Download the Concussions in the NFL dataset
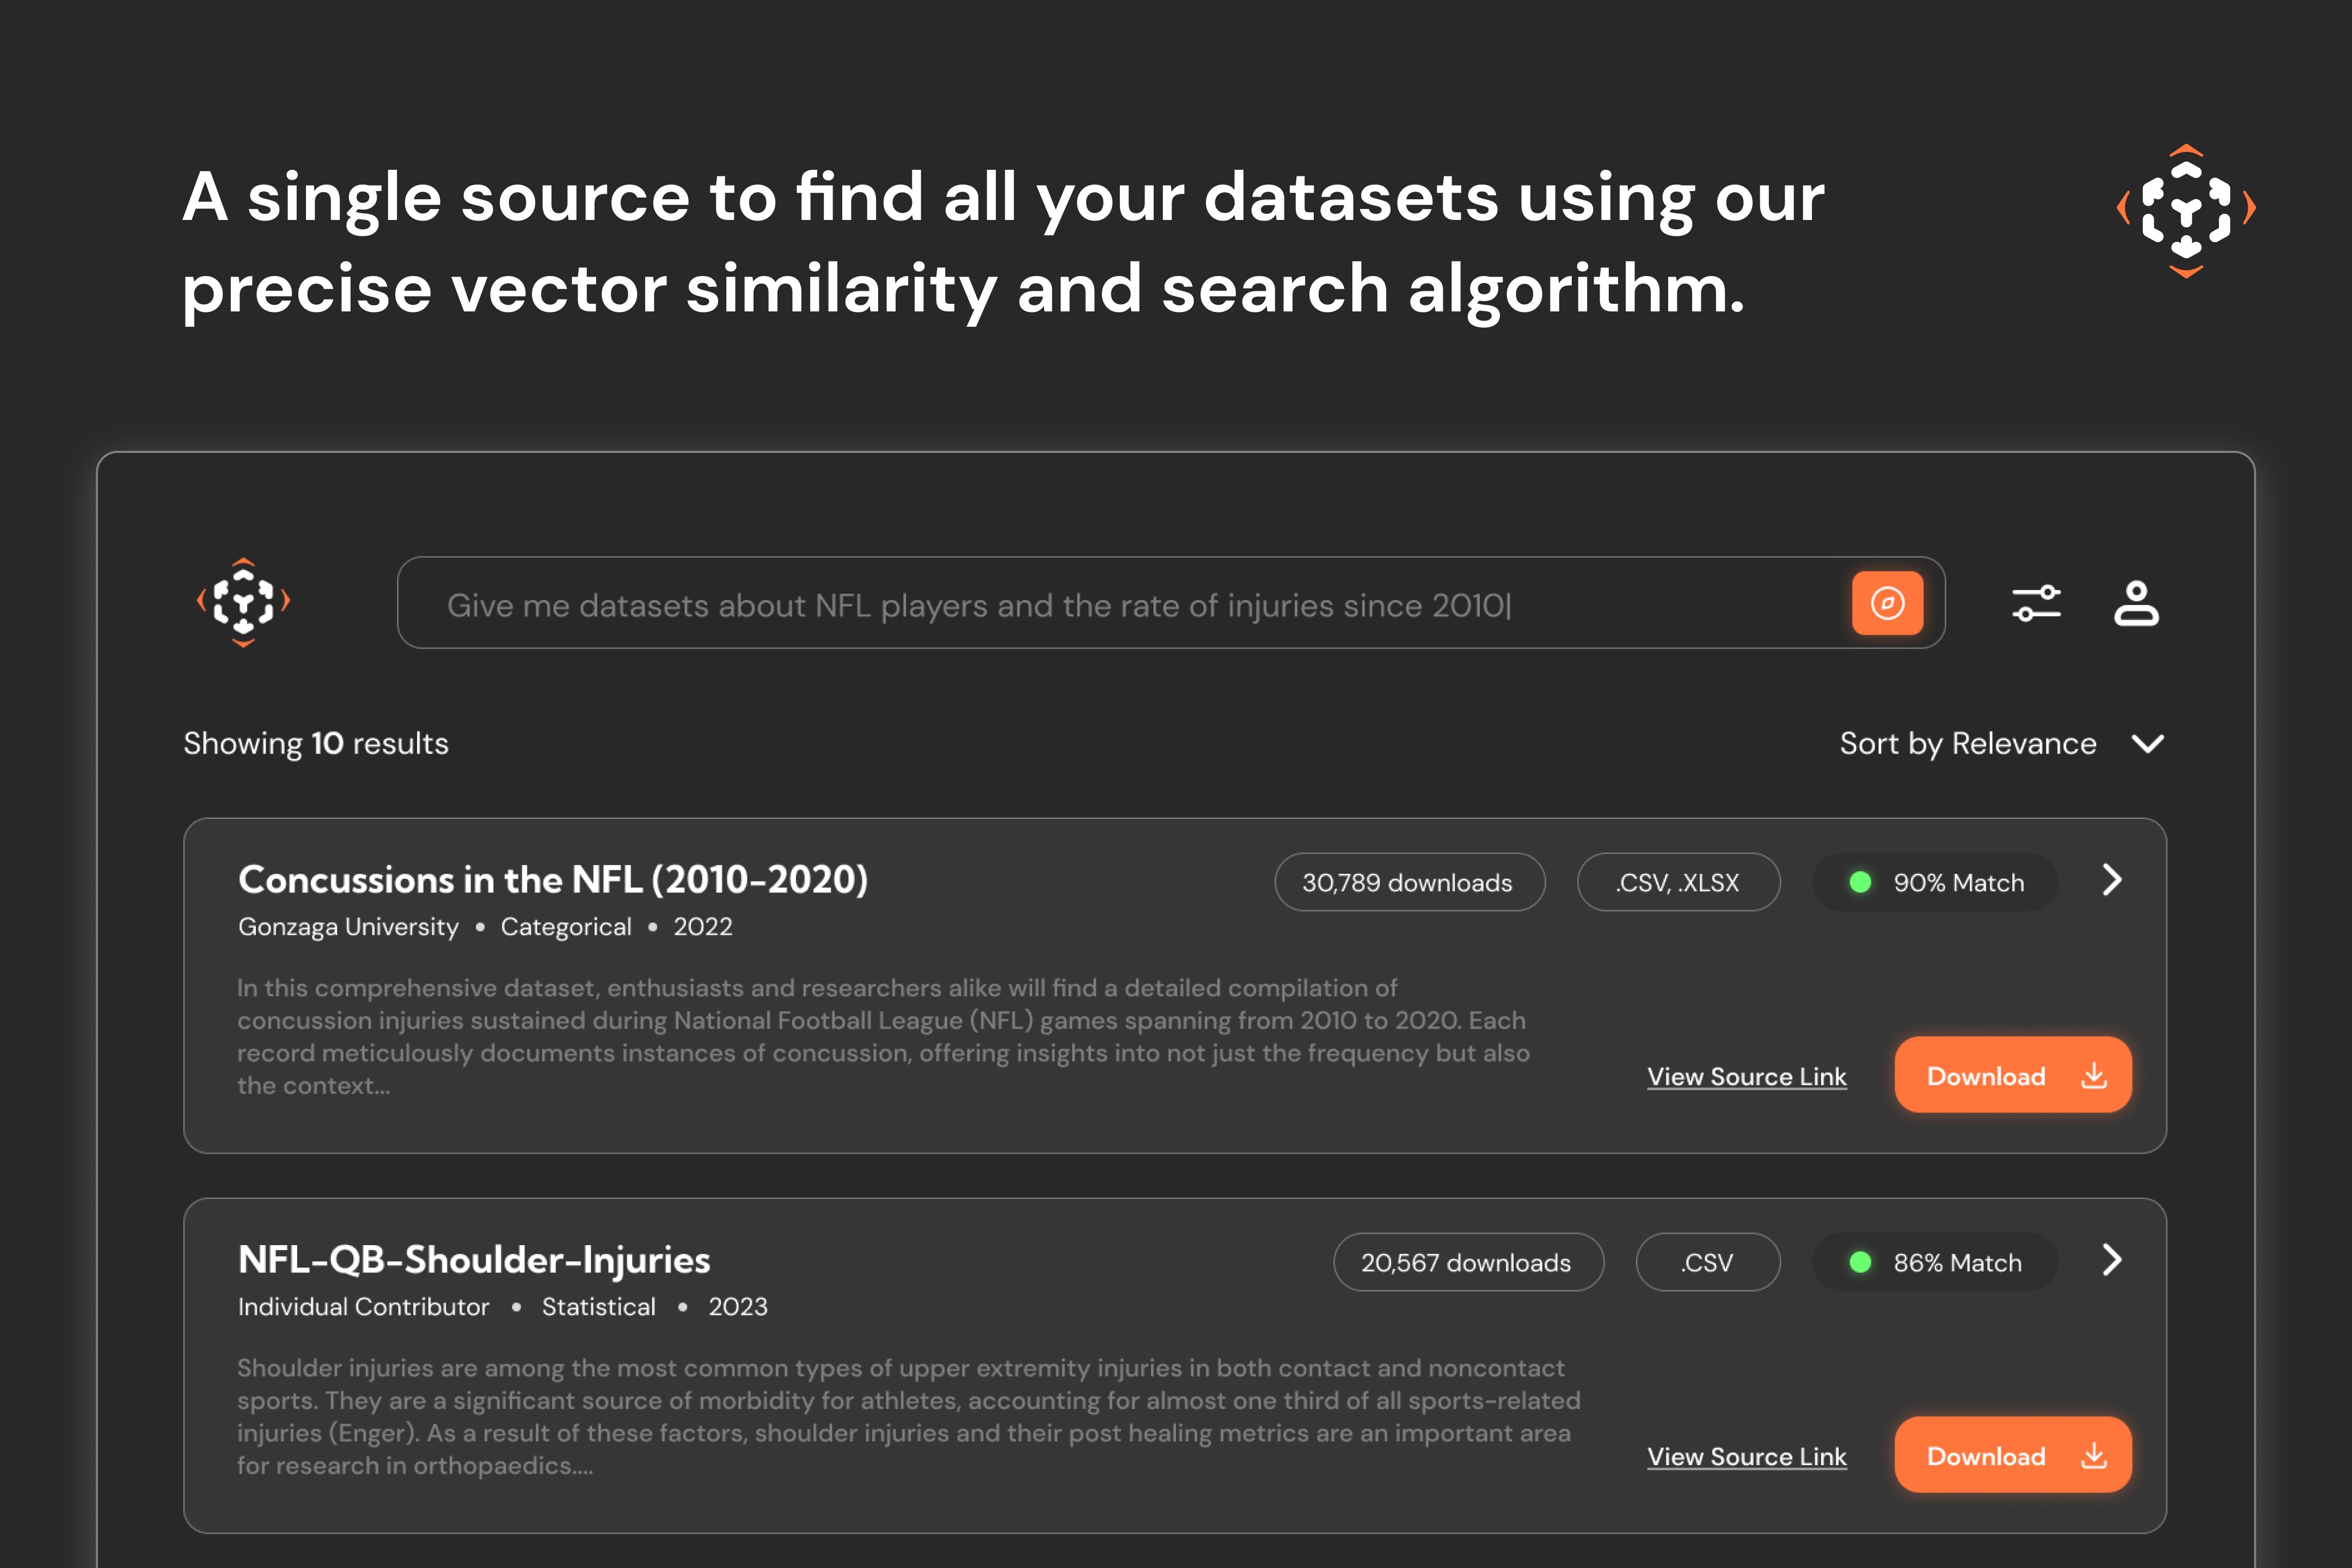Screen dimensions: 2352x1568 [x=1986, y=1076]
